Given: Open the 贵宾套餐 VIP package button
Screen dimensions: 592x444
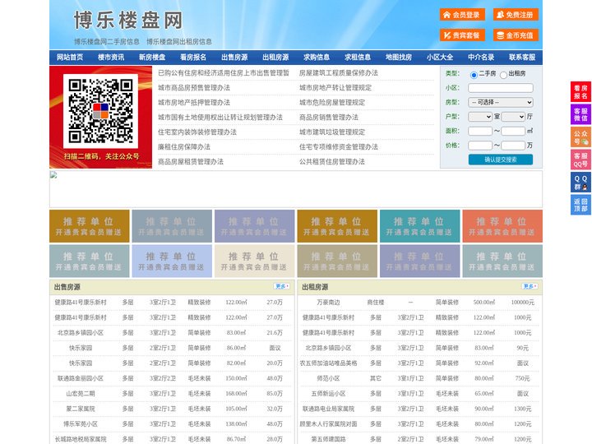Looking at the screenshot, I should pyautogui.click(x=462, y=35).
